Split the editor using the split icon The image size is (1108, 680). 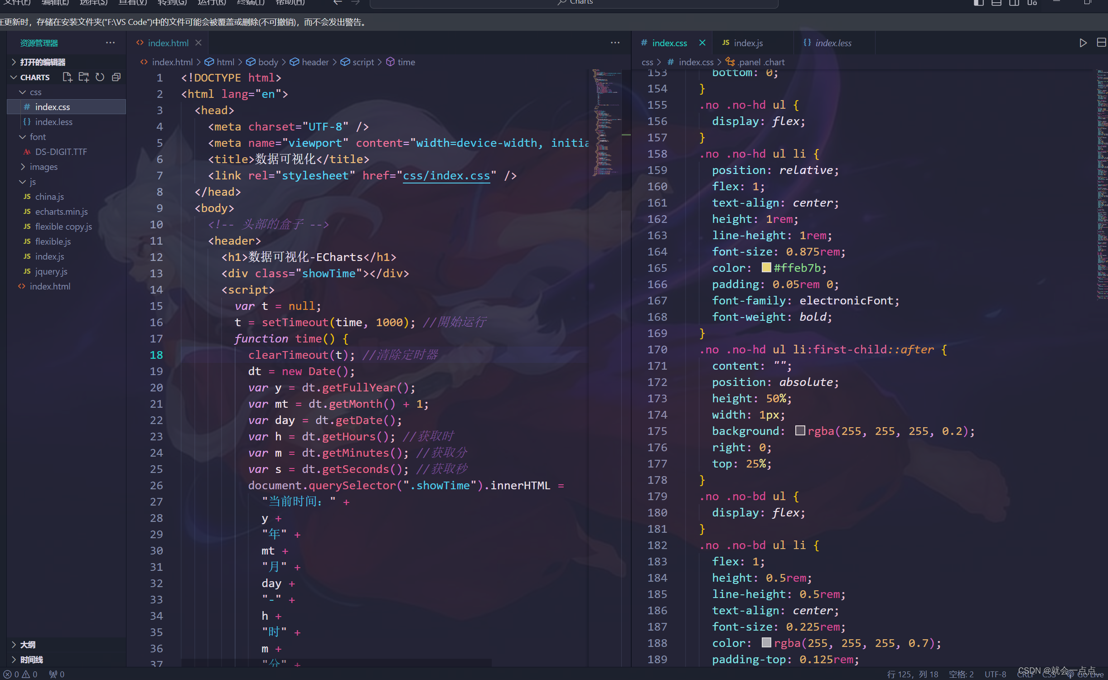1102,43
